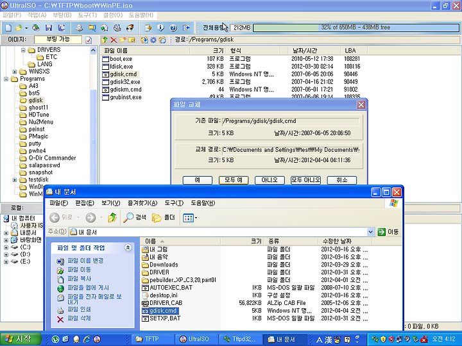Click the Burn CD/DVD image icon
Image resolution: width=462 pixels, height=346 pixels.
pos(130,28)
